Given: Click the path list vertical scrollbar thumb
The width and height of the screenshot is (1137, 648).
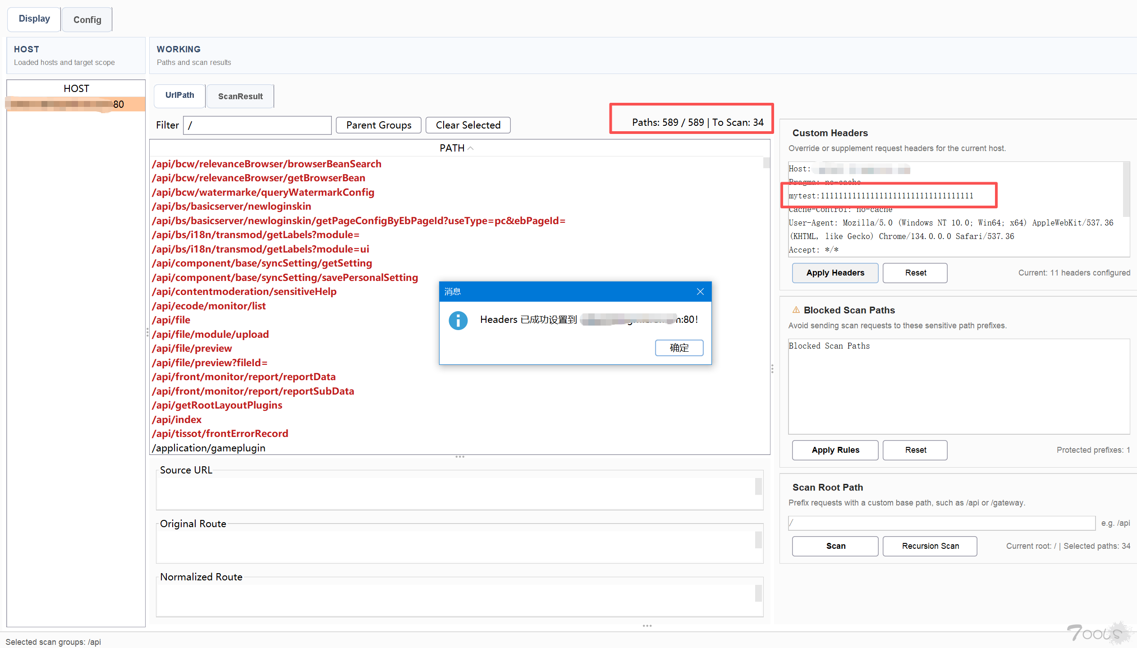Looking at the screenshot, I should pos(766,163).
